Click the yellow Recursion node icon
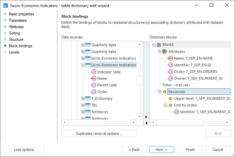 click(165, 92)
